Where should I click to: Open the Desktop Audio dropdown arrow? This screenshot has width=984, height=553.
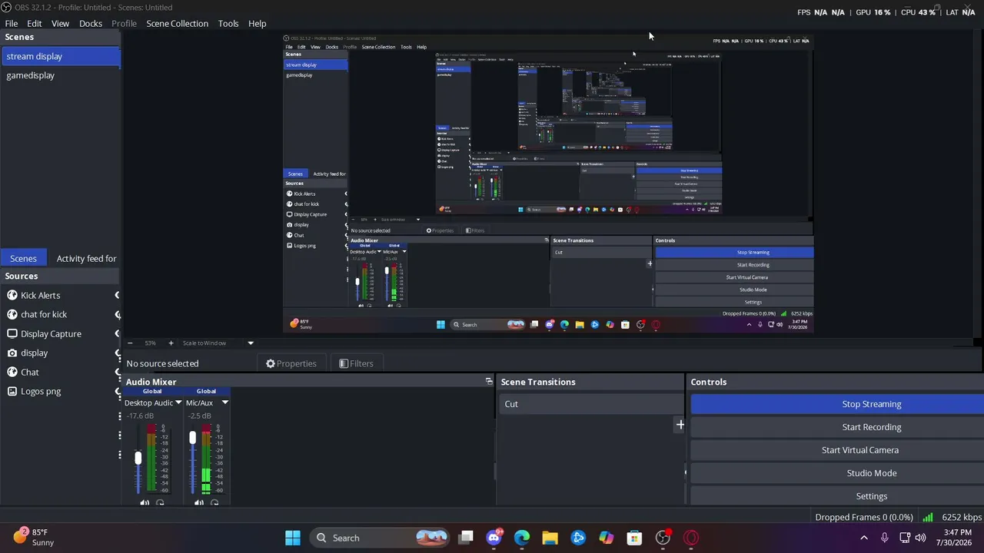point(178,402)
